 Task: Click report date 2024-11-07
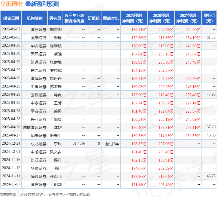pyautogui.click(x=11, y=184)
